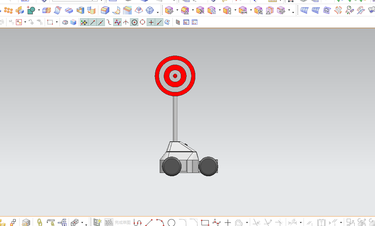375x226 pixels.
Task: Click the rectangle selection marquee icon
Action: [50, 22]
